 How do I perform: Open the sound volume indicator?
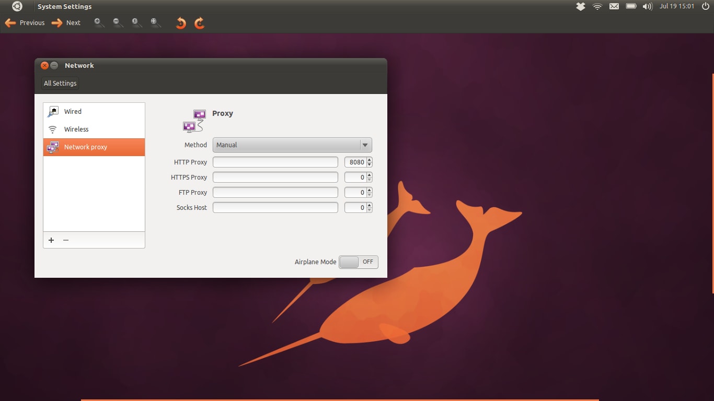648,6
